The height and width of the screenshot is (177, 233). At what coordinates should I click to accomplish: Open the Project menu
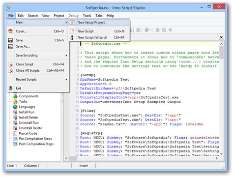(x=59, y=16)
